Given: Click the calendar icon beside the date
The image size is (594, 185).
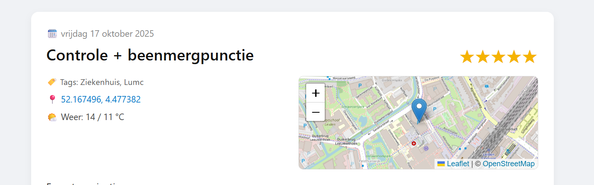Looking at the screenshot, I should tap(52, 33).
